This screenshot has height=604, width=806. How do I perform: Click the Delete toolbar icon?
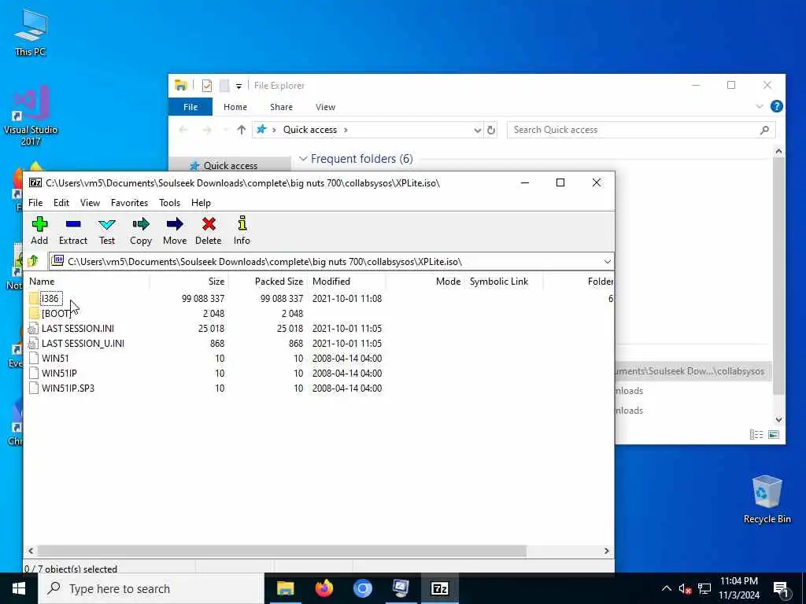[x=208, y=230]
